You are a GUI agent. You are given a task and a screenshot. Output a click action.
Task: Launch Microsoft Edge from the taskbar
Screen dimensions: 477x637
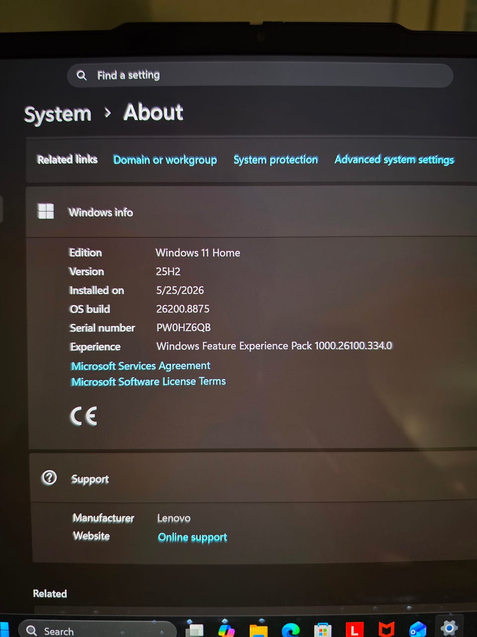291,630
